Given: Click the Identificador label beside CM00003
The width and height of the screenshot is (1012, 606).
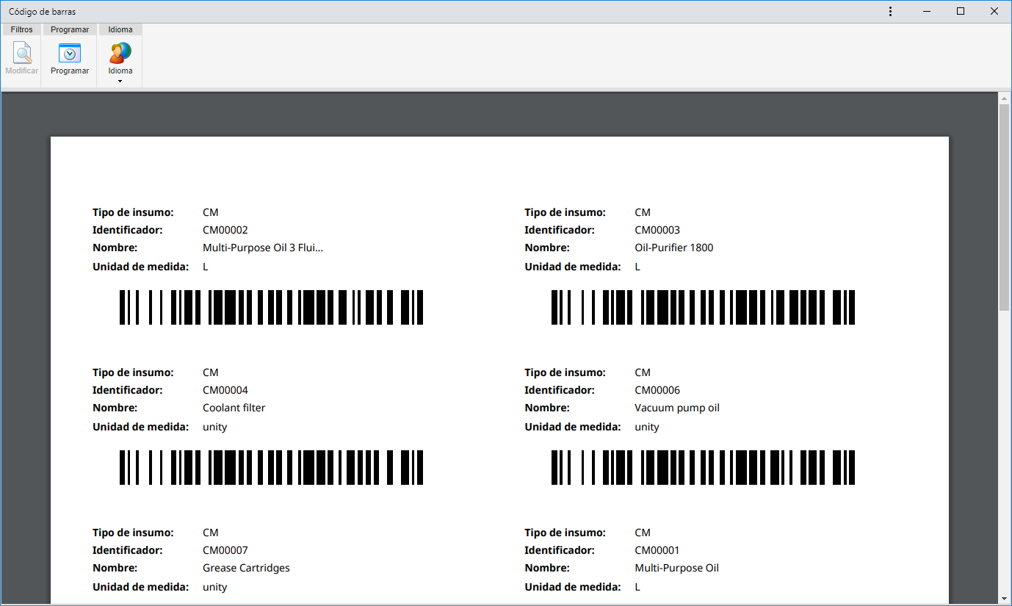Looking at the screenshot, I should point(559,230).
